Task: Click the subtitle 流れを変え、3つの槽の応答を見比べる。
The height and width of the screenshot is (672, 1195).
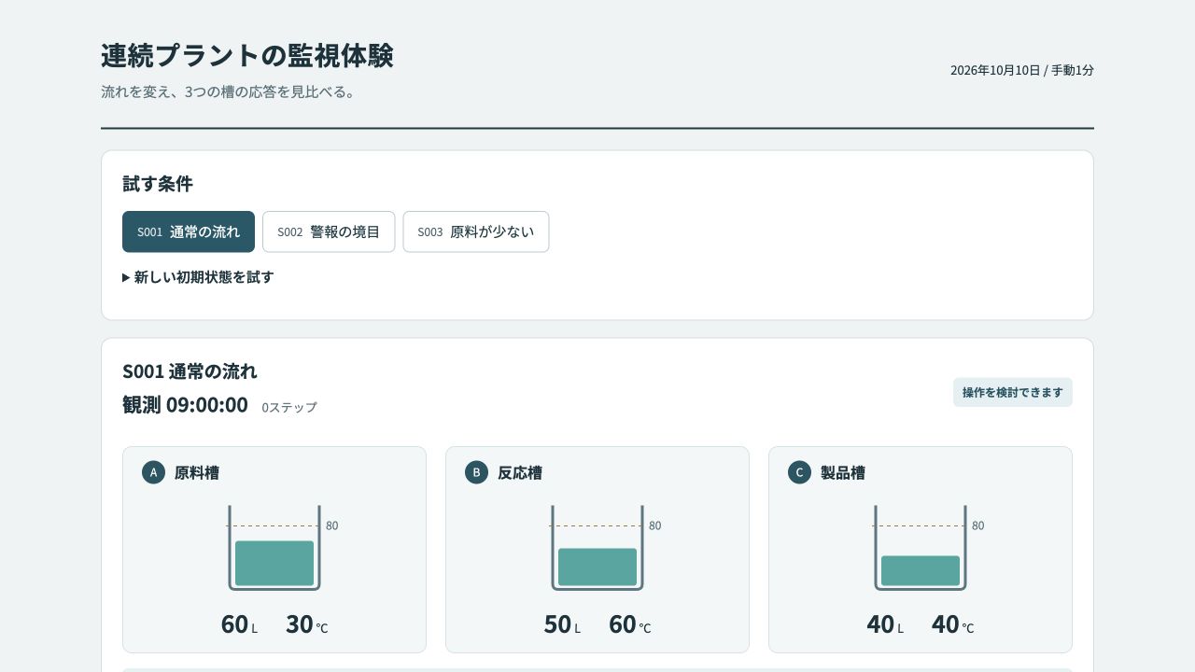Action: [228, 92]
